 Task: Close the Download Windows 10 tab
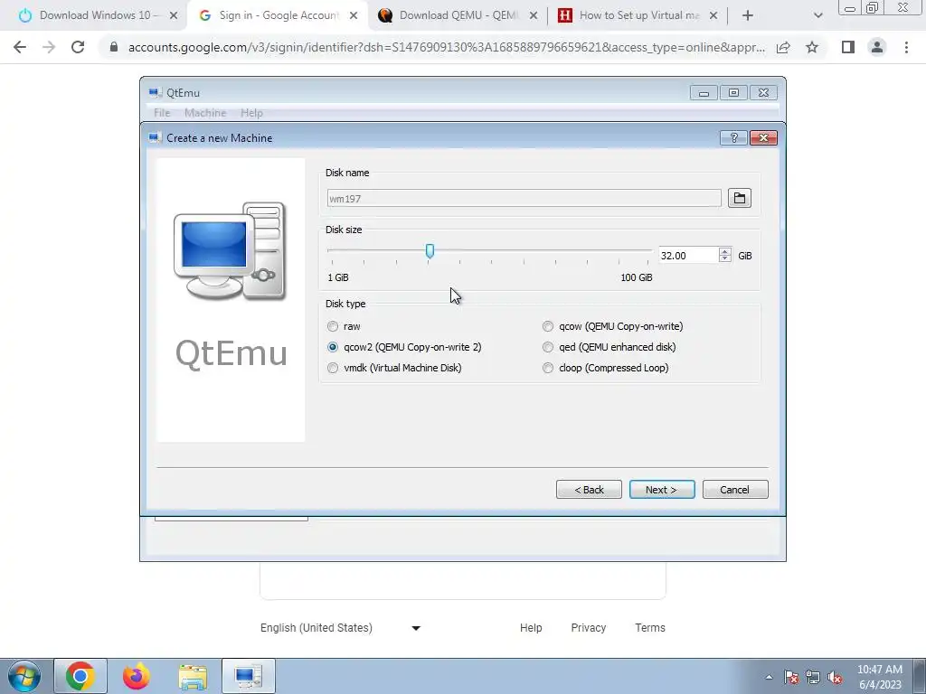pos(174,15)
